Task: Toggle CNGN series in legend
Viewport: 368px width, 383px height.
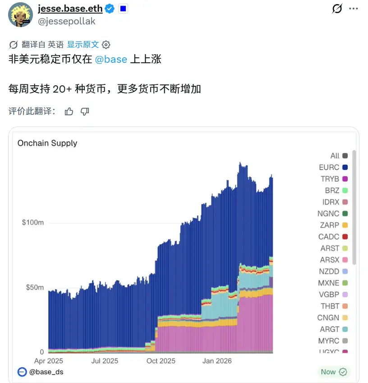Action: click(332, 318)
